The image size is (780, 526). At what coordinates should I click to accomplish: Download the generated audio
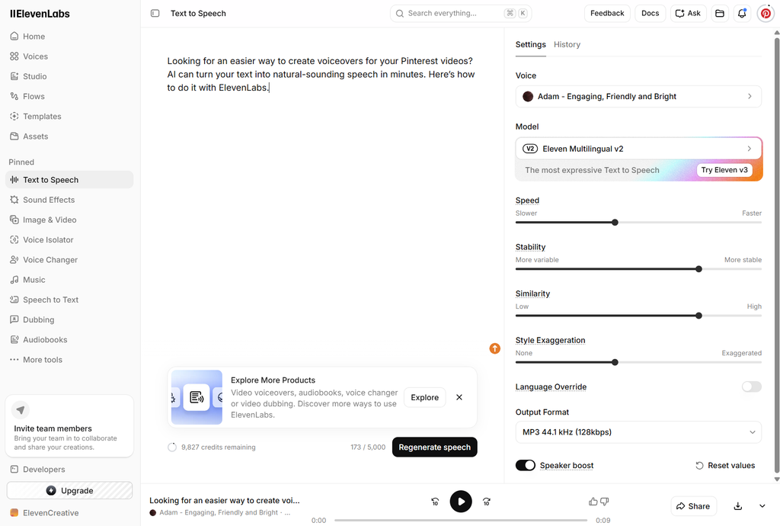tap(737, 506)
